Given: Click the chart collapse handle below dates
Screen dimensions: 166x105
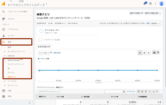Looking at the screenshot, I should 99,82.
